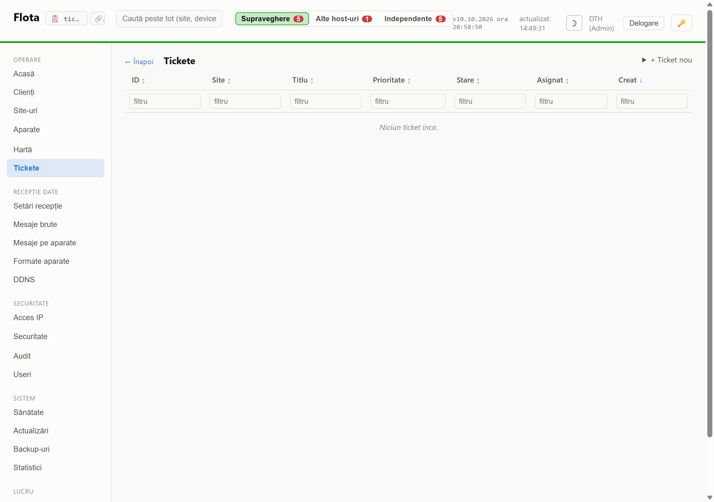This screenshot has width=714, height=502.
Task: Open Acasă in the sidebar
Action: tap(55, 74)
